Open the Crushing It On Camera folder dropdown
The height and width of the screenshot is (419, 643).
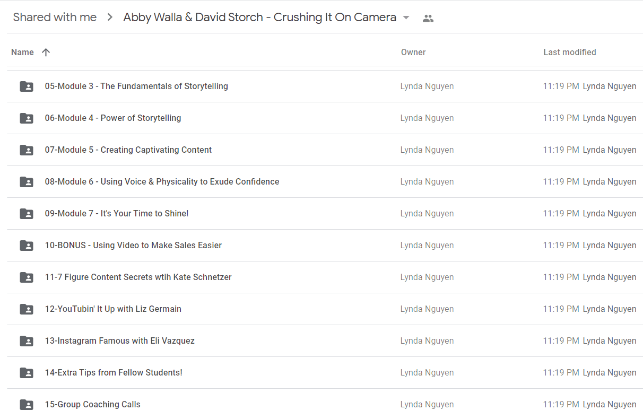click(x=406, y=18)
